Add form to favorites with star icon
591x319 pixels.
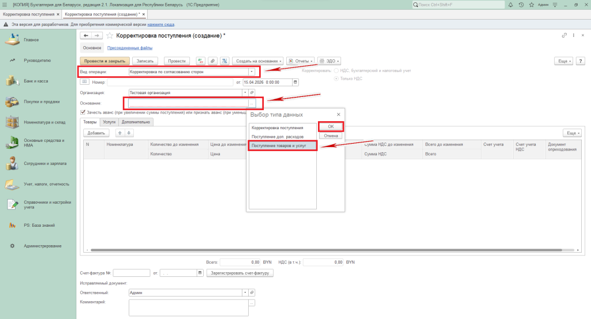(x=110, y=36)
